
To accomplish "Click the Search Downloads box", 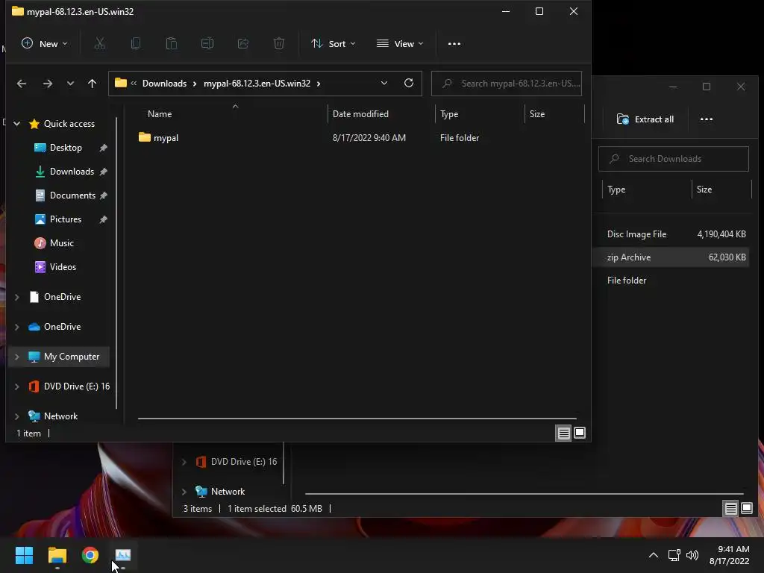I will click(674, 159).
